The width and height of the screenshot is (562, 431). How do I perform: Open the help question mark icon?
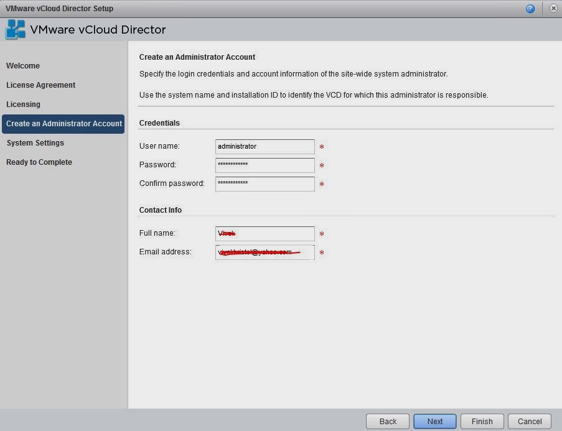click(x=530, y=9)
